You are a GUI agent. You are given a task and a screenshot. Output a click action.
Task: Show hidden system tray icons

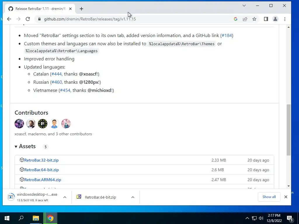point(247,218)
